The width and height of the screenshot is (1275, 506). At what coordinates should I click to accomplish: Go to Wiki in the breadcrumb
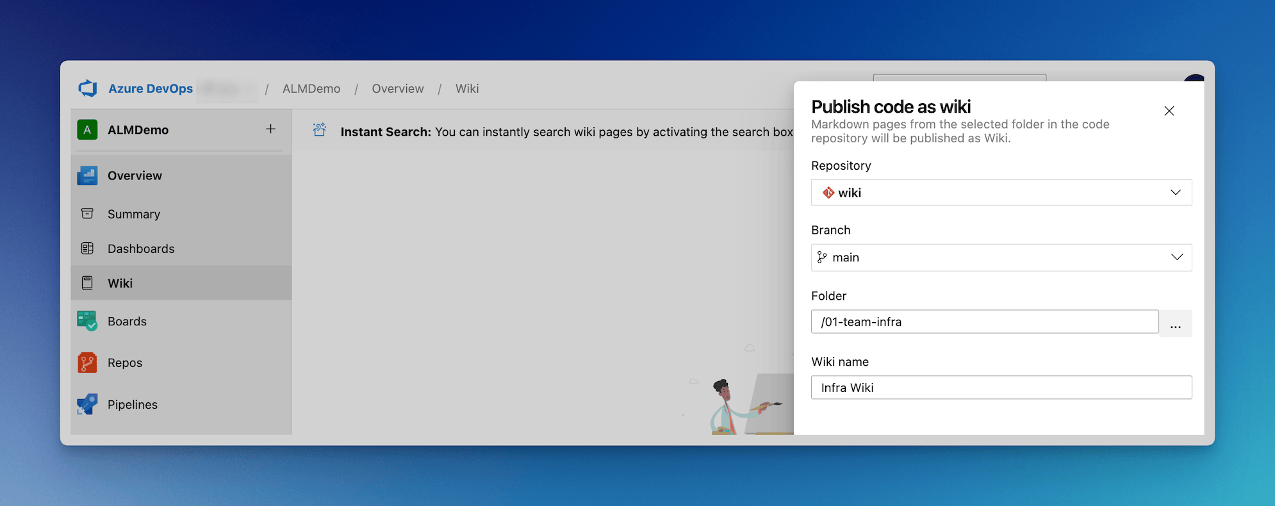(x=467, y=88)
